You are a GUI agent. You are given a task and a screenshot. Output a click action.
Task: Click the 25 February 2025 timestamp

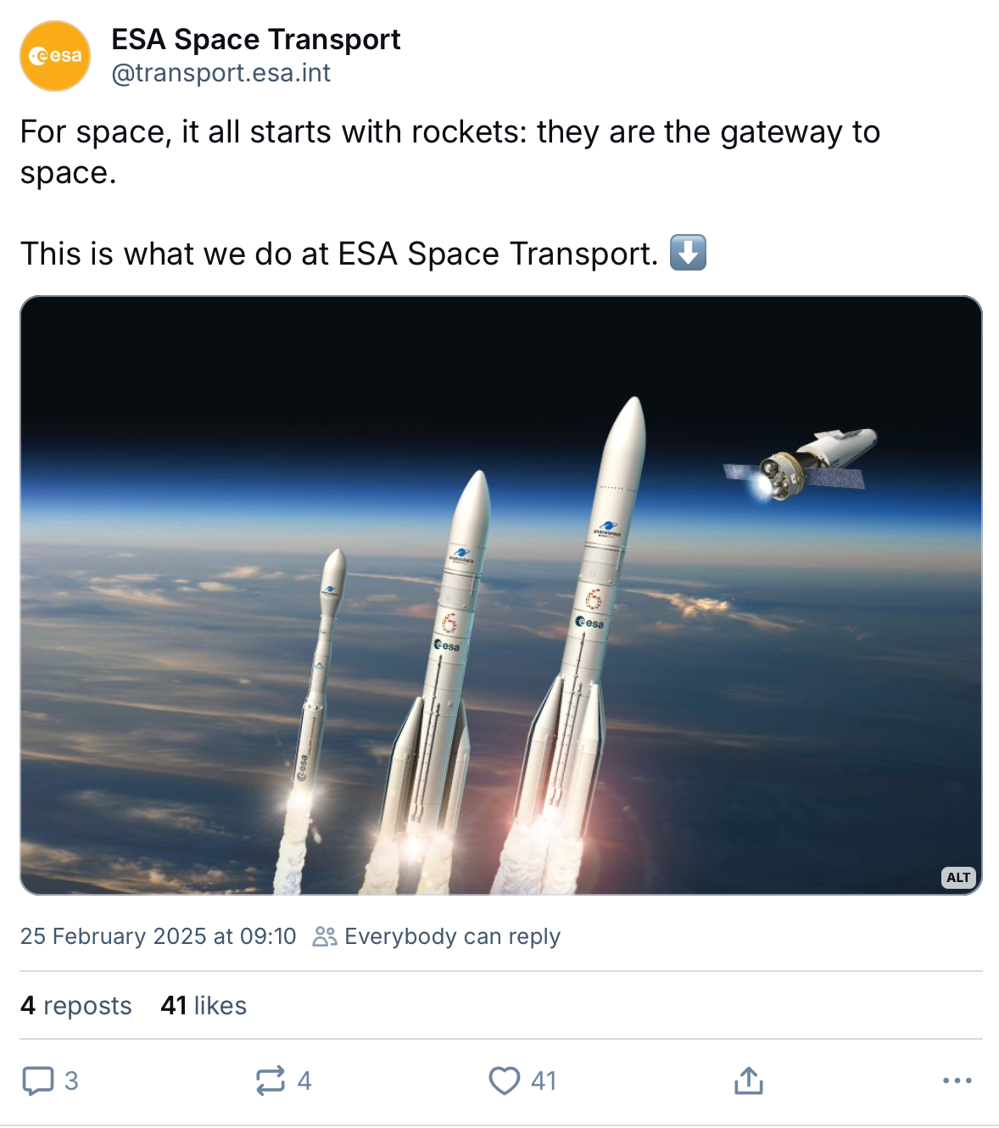(x=159, y=936)
